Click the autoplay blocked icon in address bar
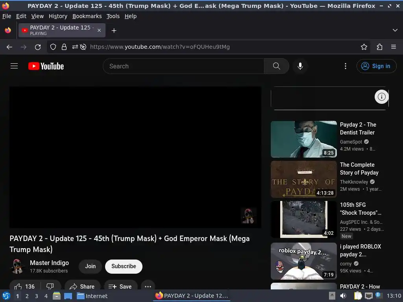The image size is (403, 302). pos(83,47)
